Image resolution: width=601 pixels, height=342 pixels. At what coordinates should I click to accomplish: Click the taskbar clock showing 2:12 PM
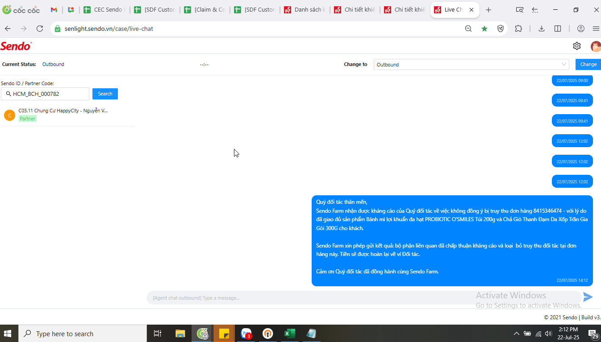coord(568,334)
